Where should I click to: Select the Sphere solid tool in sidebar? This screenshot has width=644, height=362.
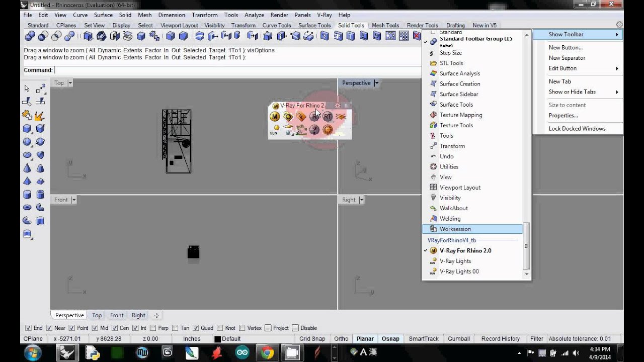pyautogui.click(x=27, y=142)
